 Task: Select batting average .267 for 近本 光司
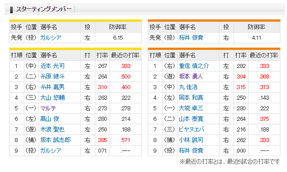(x=102, y=66)
